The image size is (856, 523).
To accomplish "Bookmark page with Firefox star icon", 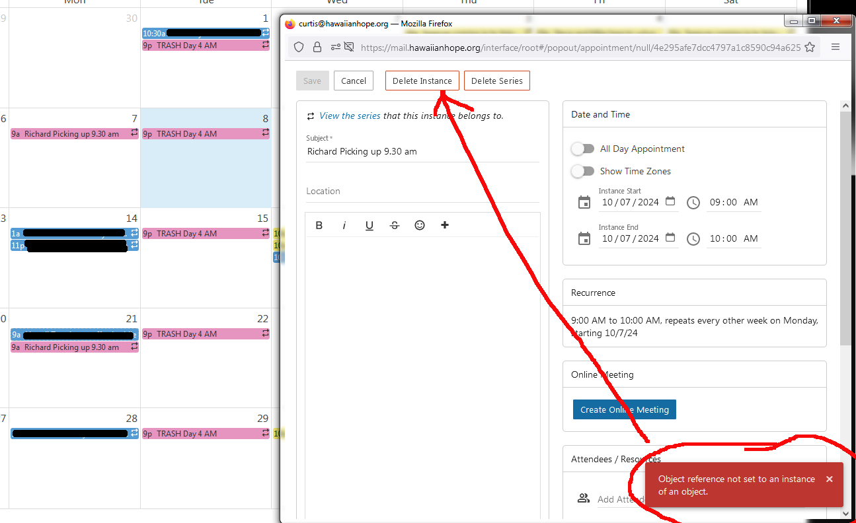I will point(809,47).
